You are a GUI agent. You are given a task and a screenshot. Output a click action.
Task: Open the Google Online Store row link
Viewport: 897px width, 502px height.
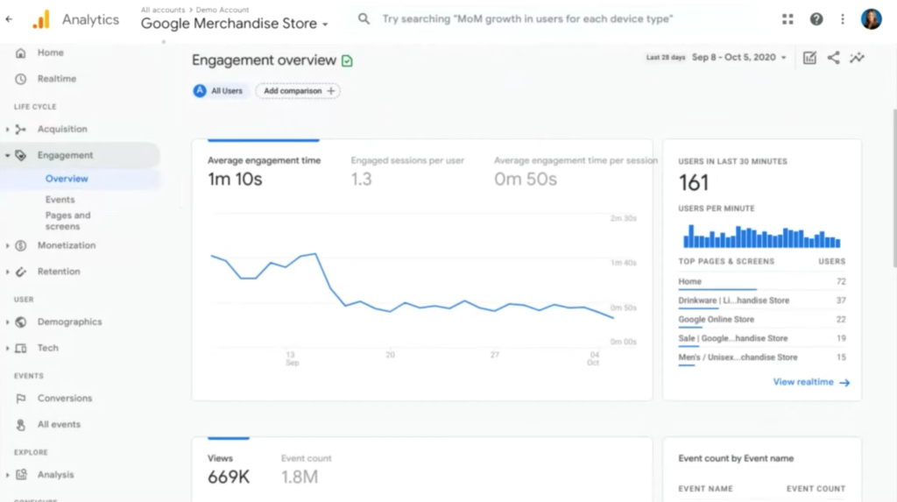(x=716, y=320)
